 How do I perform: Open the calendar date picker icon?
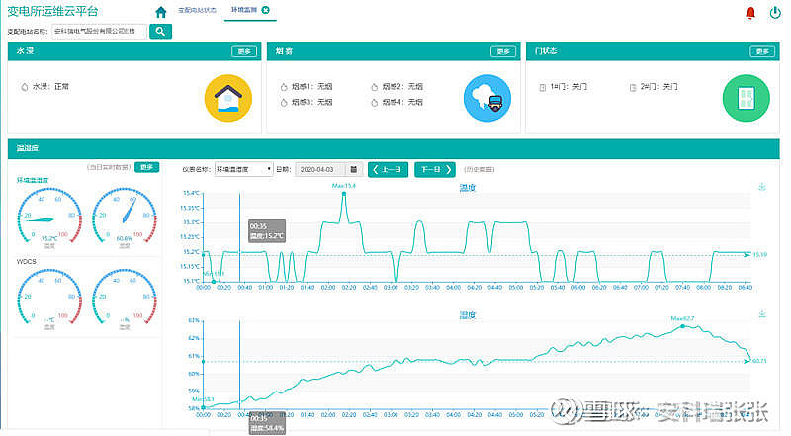point(354,170)
